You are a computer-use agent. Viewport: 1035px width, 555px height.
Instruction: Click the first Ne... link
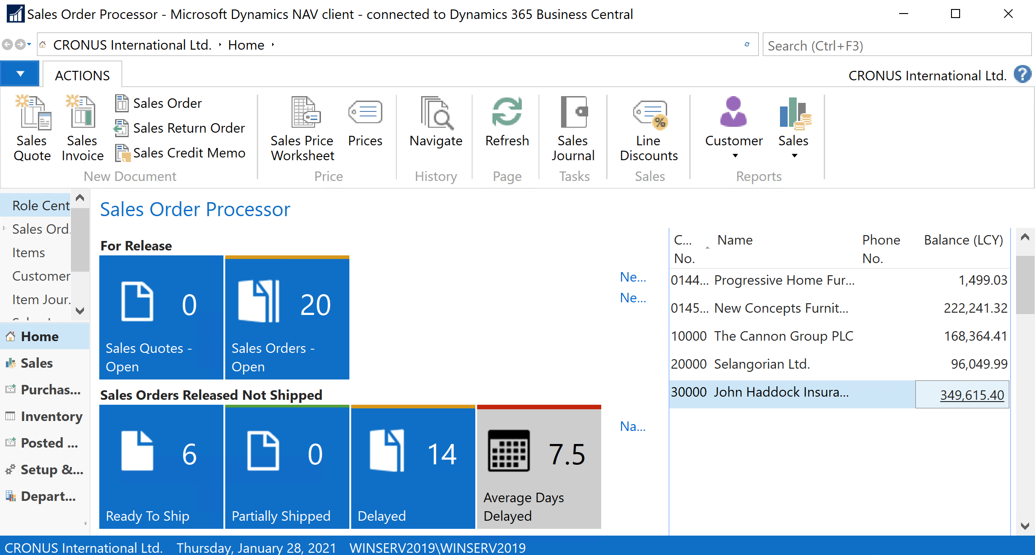(633, 277)
